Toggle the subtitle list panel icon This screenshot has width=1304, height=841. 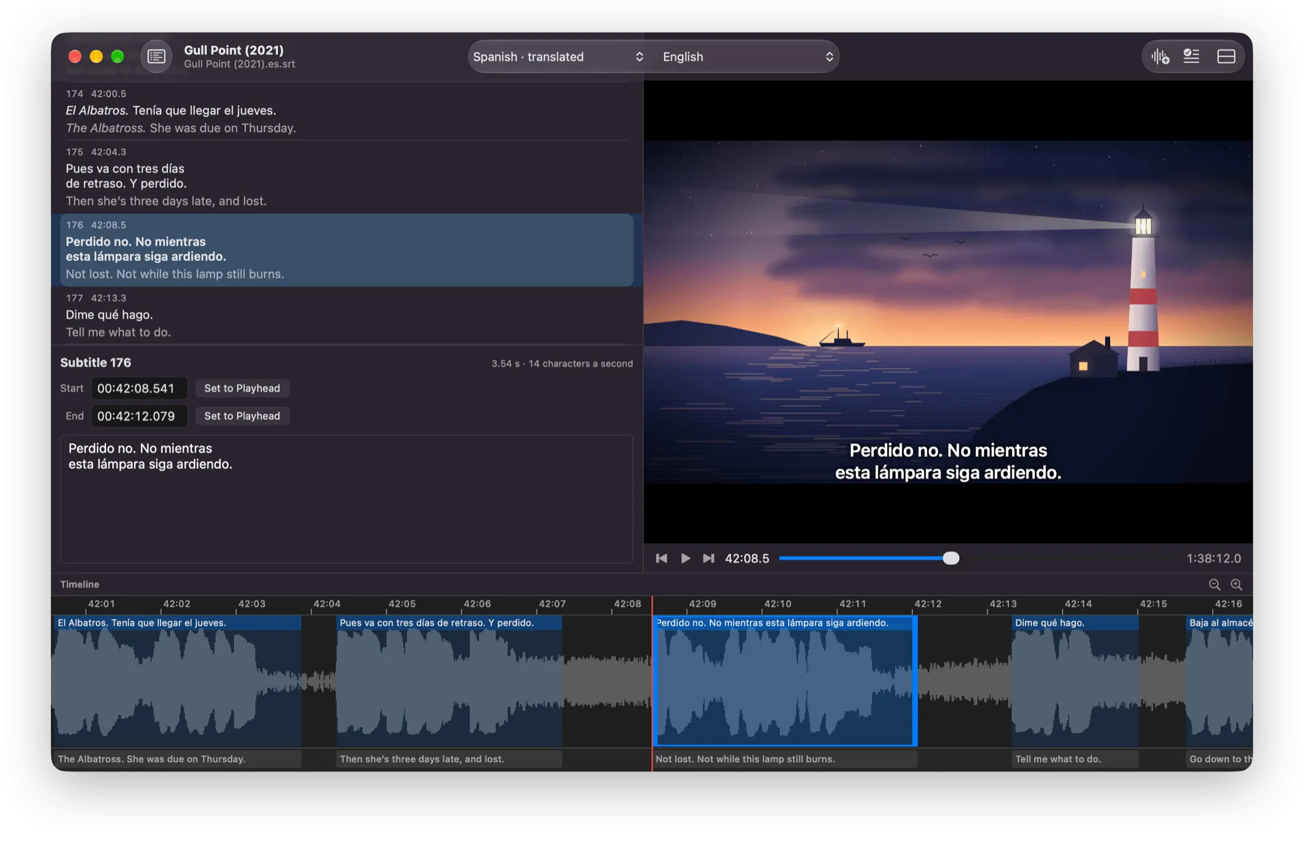point(1191,56)
